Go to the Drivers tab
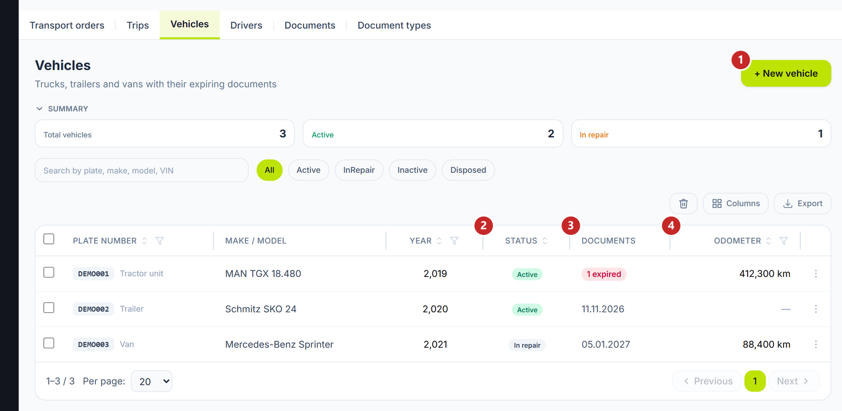This screenshot has width=842, height=411. (x=246, y=25)
